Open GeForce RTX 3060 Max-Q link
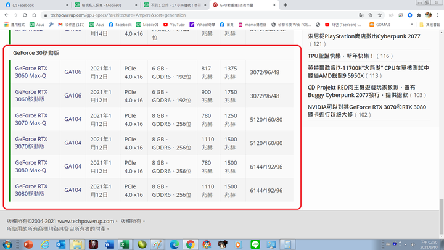The image size is (444, 250). 31,72
